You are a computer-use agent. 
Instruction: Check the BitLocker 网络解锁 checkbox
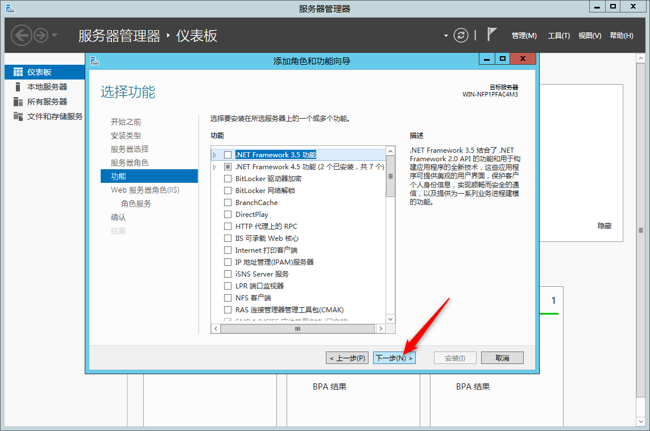pos(227,190)
